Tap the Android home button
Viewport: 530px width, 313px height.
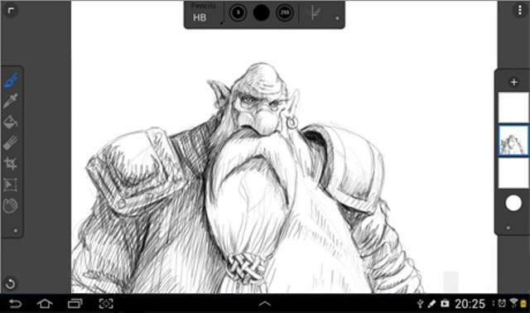[x=45, y=304]
